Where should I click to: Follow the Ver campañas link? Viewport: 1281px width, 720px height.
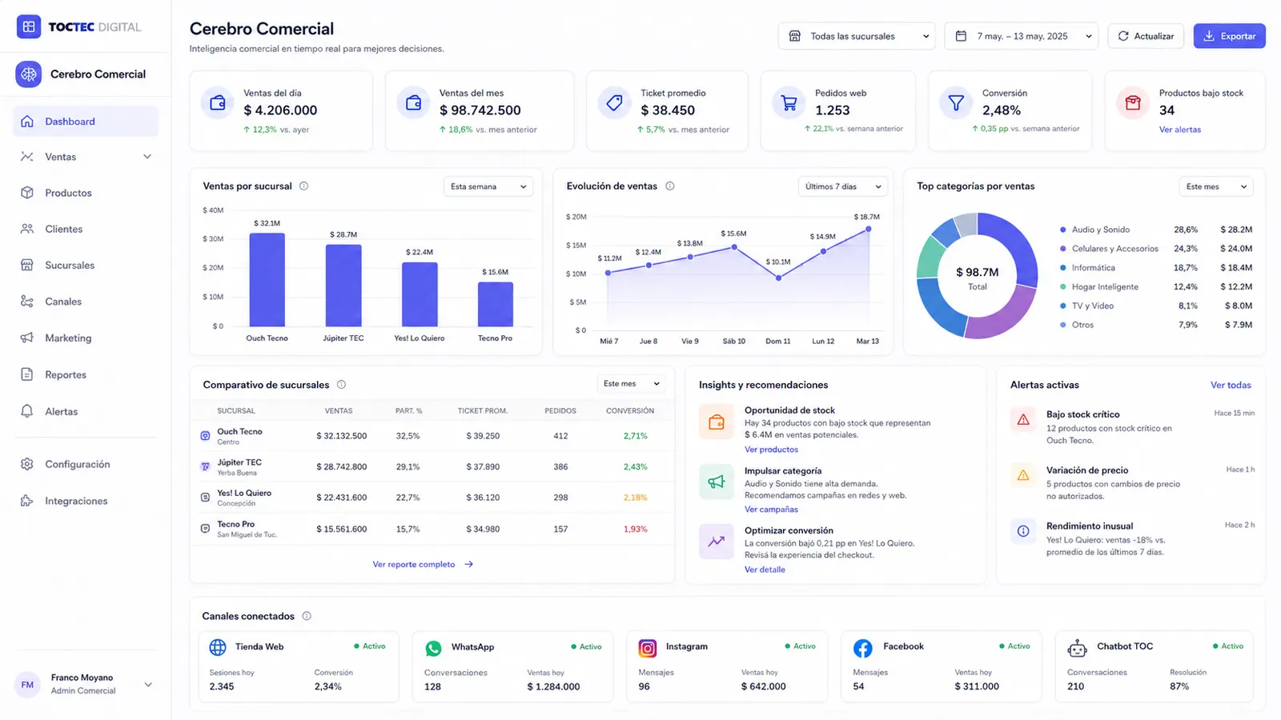(x=771, y=510)
